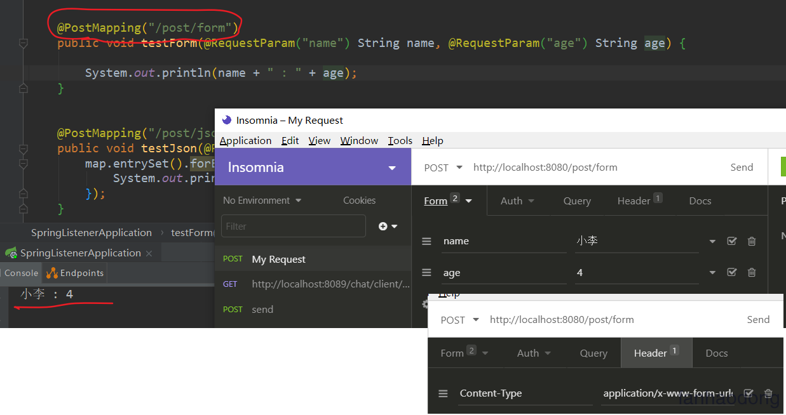The height and width of the screenshot is (415, 786).
Task: Delete the age form parameter with trash icon
Action: [752, 272]
